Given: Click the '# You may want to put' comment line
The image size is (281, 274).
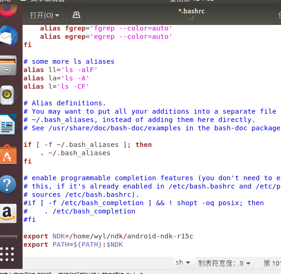Looking at the screenshot, I should coord(150,111).
